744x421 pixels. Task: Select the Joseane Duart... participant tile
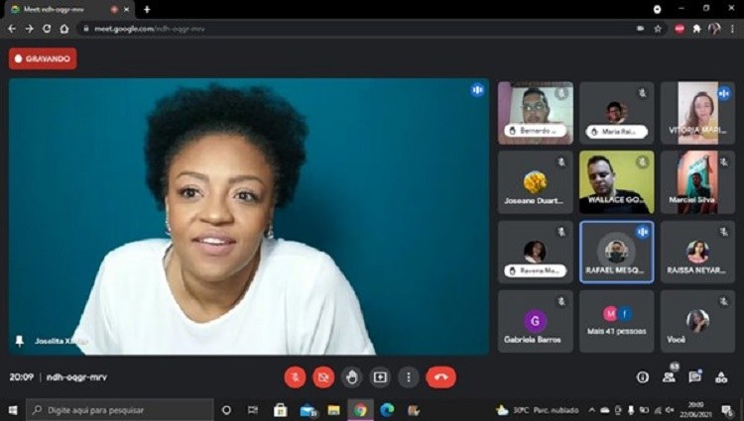536,182
